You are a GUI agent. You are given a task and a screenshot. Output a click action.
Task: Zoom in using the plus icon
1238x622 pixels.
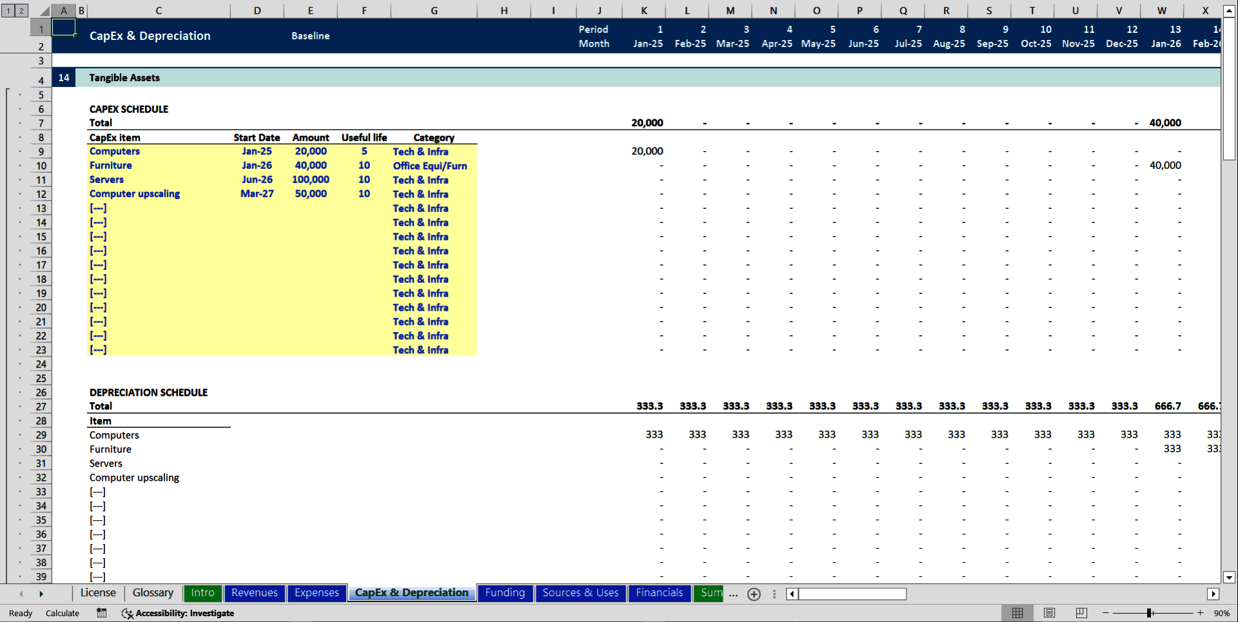1200,613
